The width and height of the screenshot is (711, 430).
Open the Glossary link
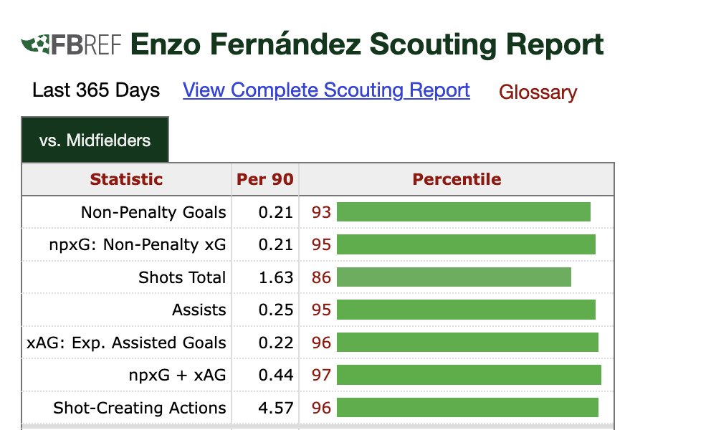538,92
